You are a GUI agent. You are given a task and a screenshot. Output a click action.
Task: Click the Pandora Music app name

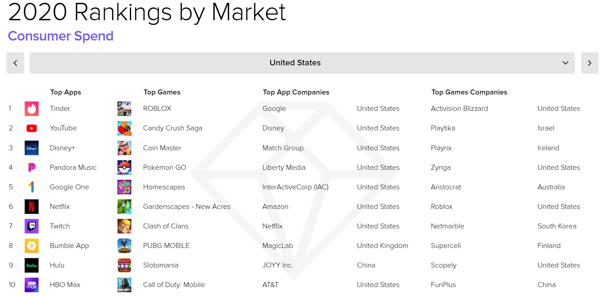pyautogui.click(x=73, y=168)
